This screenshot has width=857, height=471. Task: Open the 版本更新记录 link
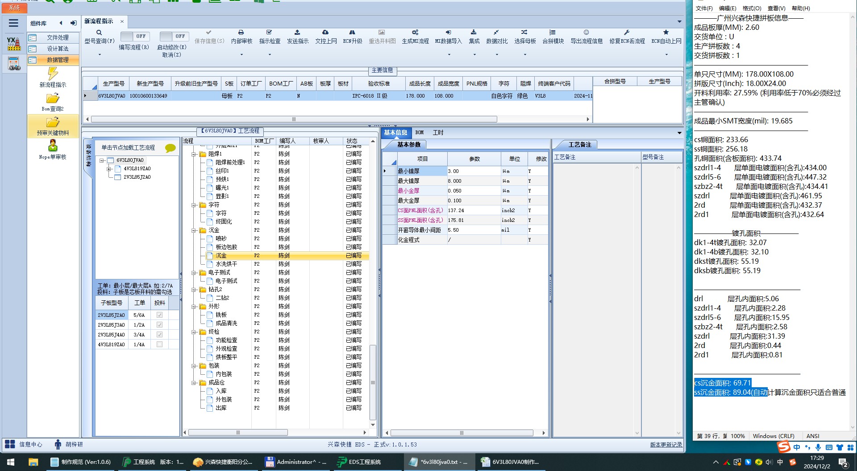pos(666,445)
